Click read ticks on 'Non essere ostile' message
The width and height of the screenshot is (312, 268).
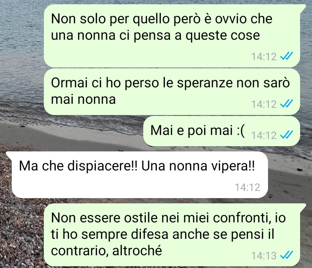[x=286, y=255]
